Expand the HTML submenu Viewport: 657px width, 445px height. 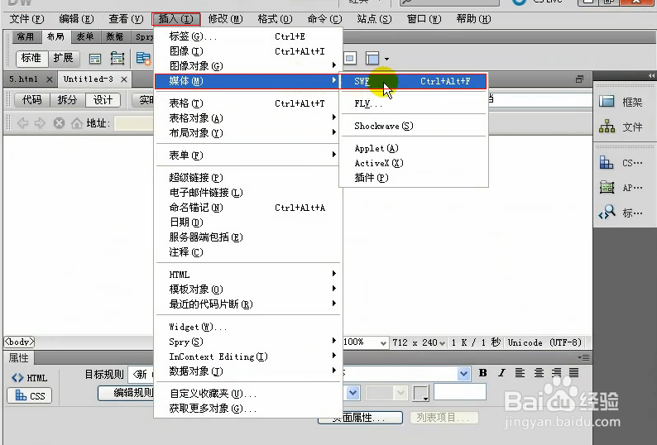(247, 275)
